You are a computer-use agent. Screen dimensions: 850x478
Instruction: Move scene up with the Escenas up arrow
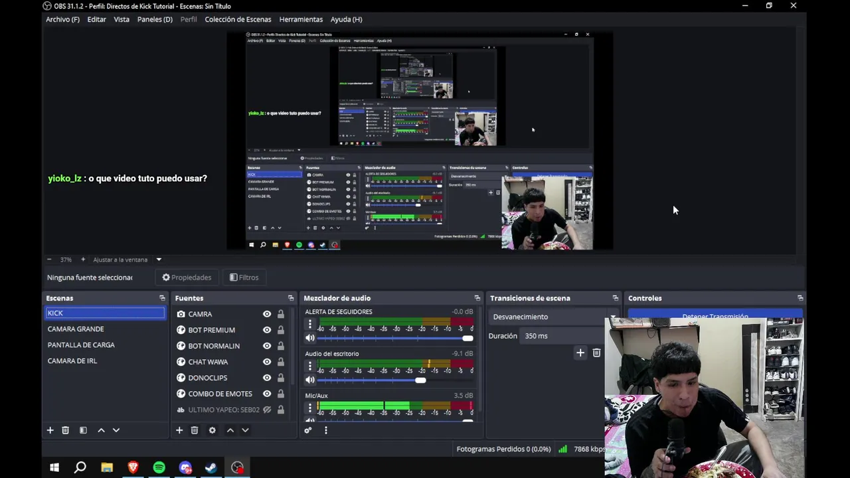[101, 430]
